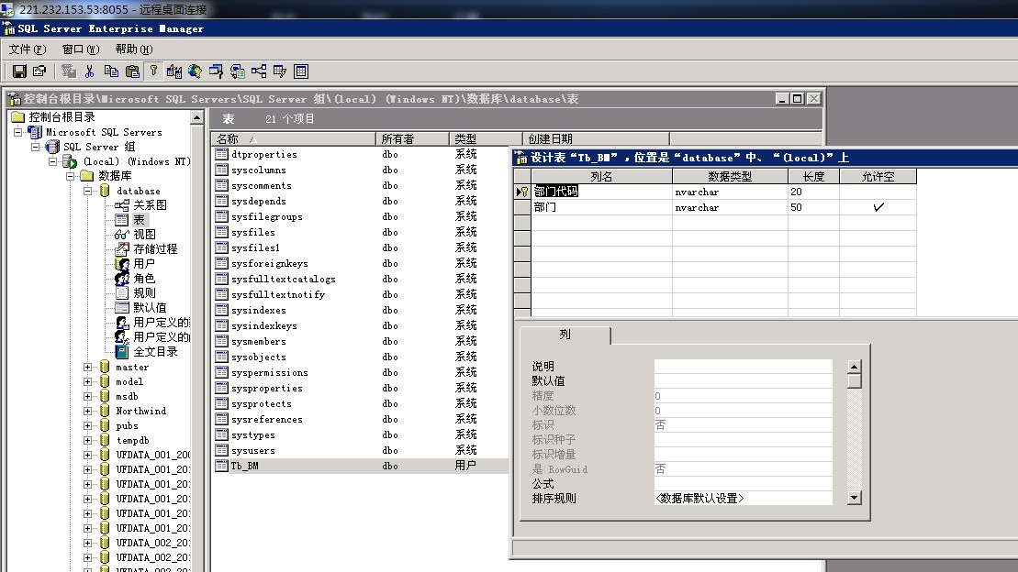Click the table with lightning bolt toolbar icon
1018x572 pixels.
coord(280,71)
